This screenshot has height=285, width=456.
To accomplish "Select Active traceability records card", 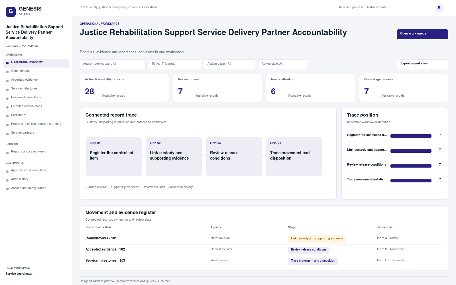I will point(124,88).
